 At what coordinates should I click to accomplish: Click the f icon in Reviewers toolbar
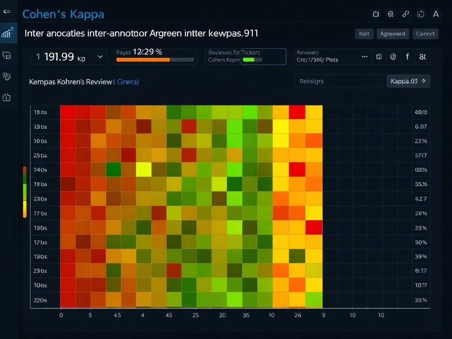(407, 56)
